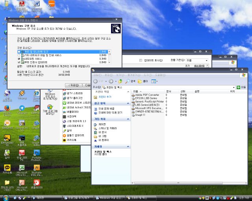This screenshot has height=201, width=252.
Task: Enable the 업데이트 표시 checkbox
Action: (x=141, y=60)
